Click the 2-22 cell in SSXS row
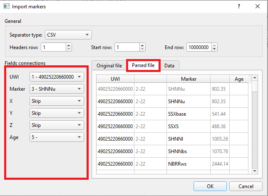The height and width of the screenshot is (196, 268). pyautogui.click(x=150, y=126)
